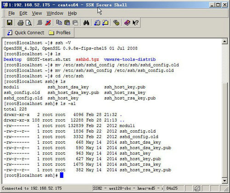Click the Connect toolbar icon
The height and width of the screenshot is (193, 230).
[40, 23]
